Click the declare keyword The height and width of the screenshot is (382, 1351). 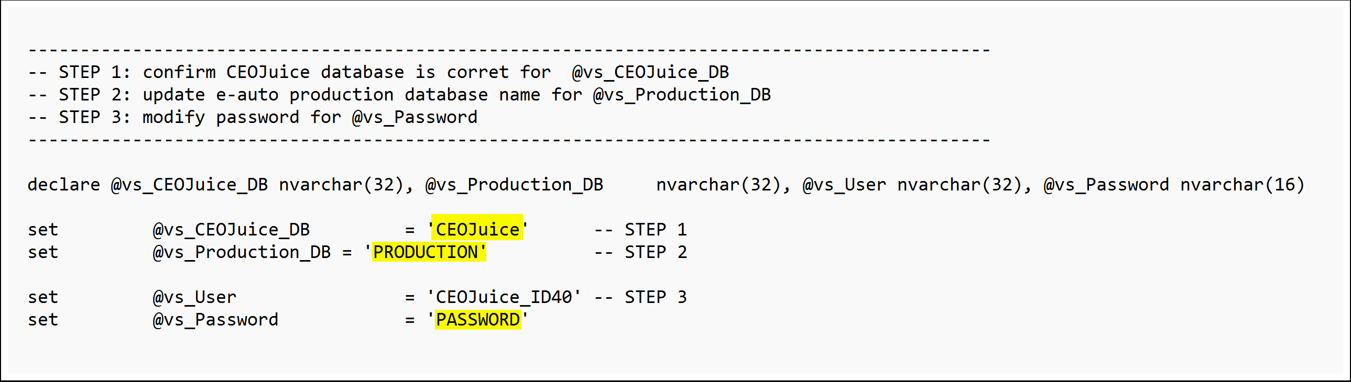[x=63, y=184]
